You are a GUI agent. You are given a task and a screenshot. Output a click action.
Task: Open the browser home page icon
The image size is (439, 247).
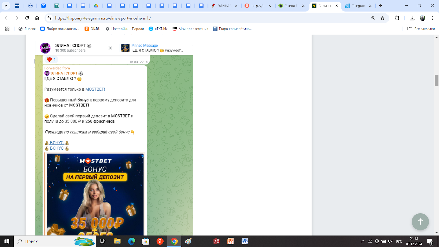[x=37, y=18]
